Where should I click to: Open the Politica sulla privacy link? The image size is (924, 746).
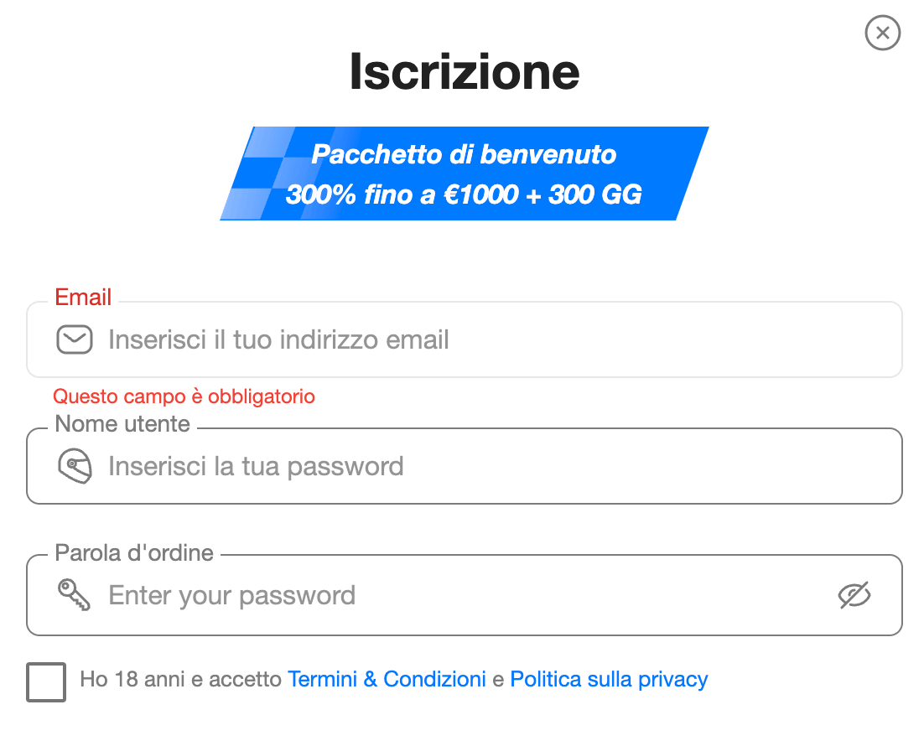(x=609, y=679)
